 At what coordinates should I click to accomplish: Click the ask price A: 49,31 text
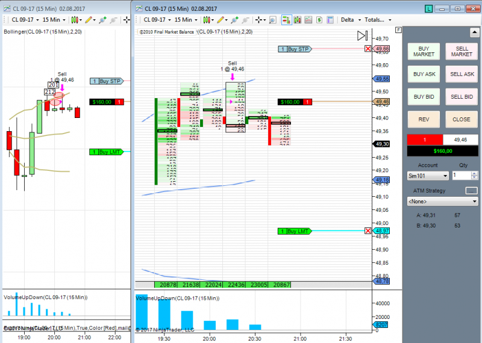pos(426,215)
